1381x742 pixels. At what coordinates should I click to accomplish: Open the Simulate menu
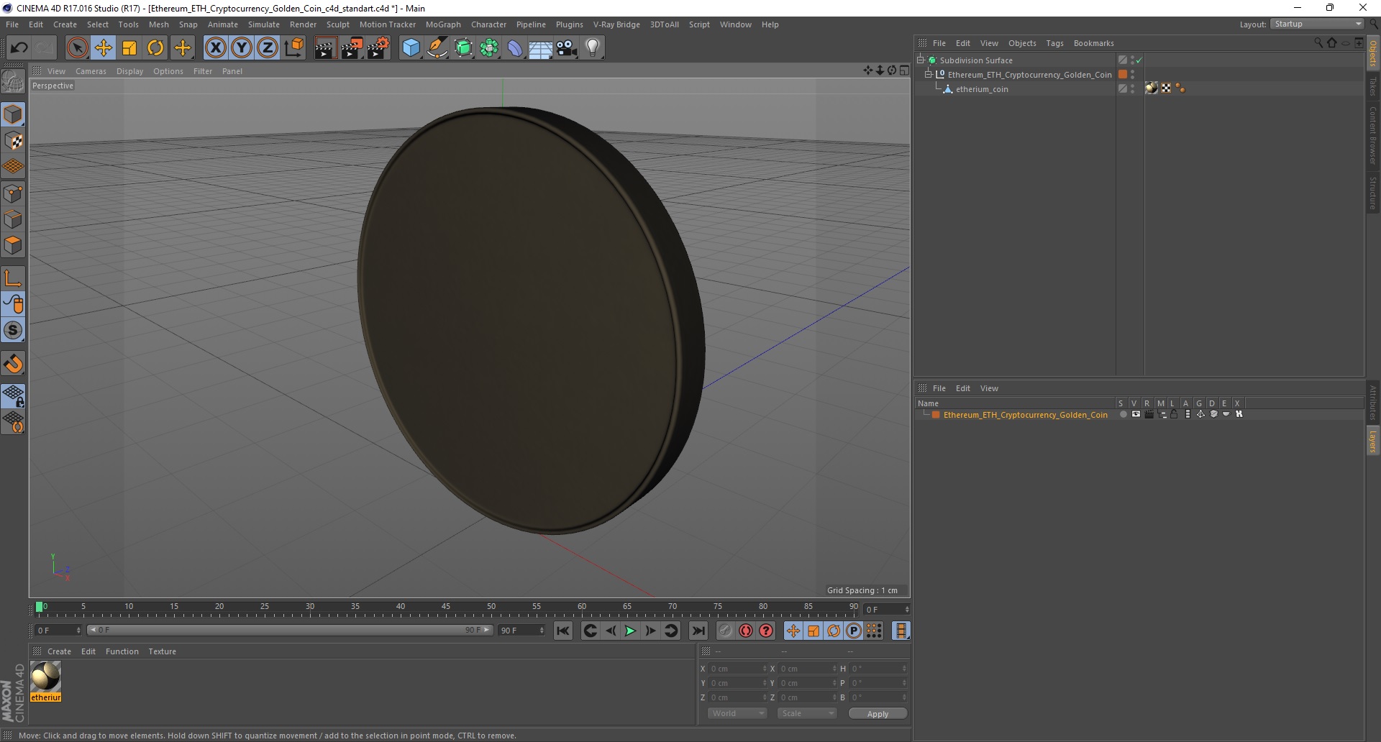(264, 24)
